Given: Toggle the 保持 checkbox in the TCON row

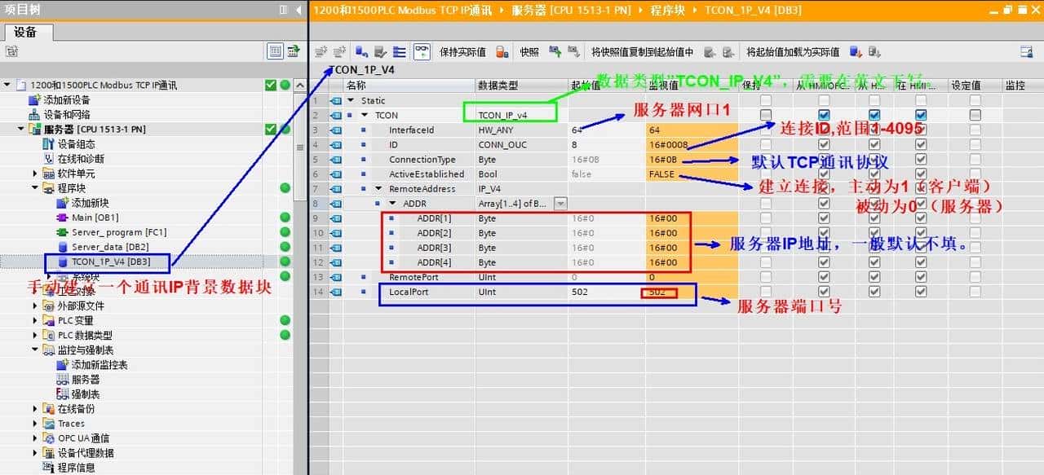Looking at the screenshot, I should point(765,115).
